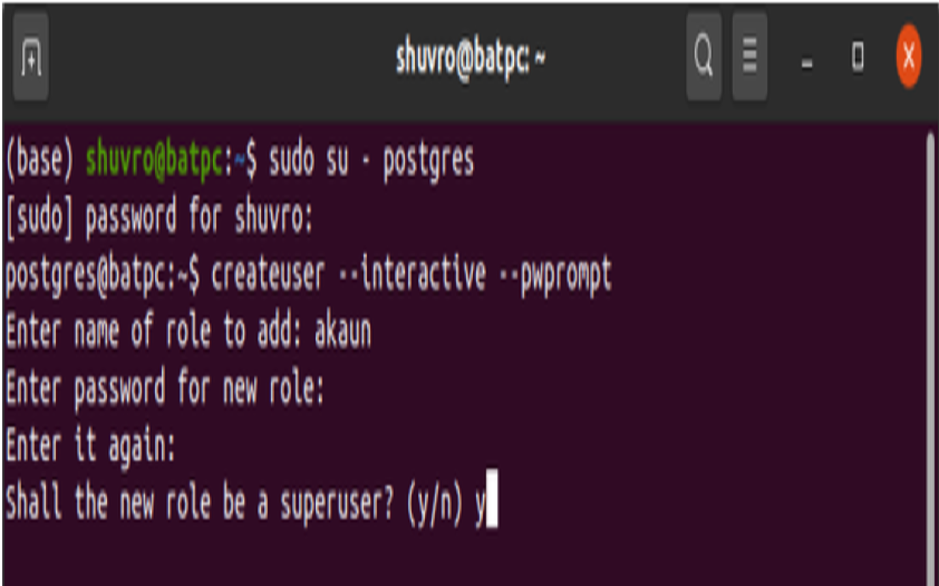Click the "sudo su - postgres" command text
Viewport: 939px width, 586px height.
(372, 161)
